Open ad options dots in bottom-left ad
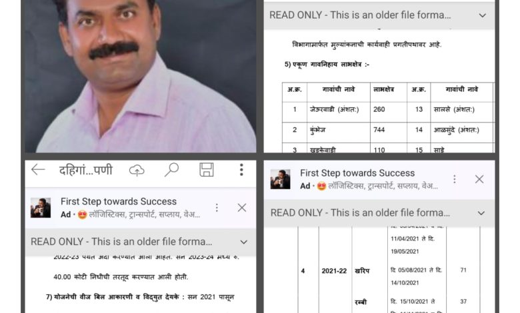The width and height of the screenshot is (520, 313). coord(217,208)
